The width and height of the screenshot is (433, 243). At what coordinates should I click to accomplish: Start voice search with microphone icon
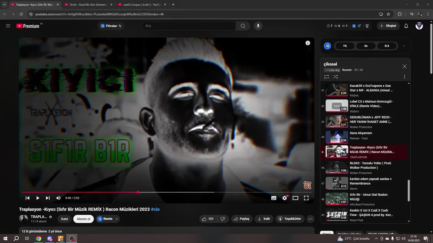(258, 26)
